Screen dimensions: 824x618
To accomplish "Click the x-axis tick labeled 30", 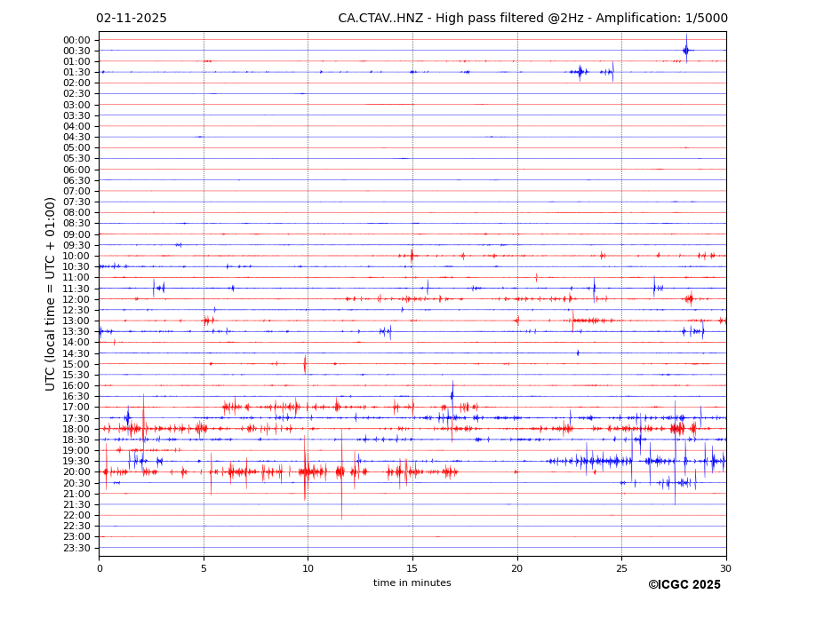I will [725, 568].
